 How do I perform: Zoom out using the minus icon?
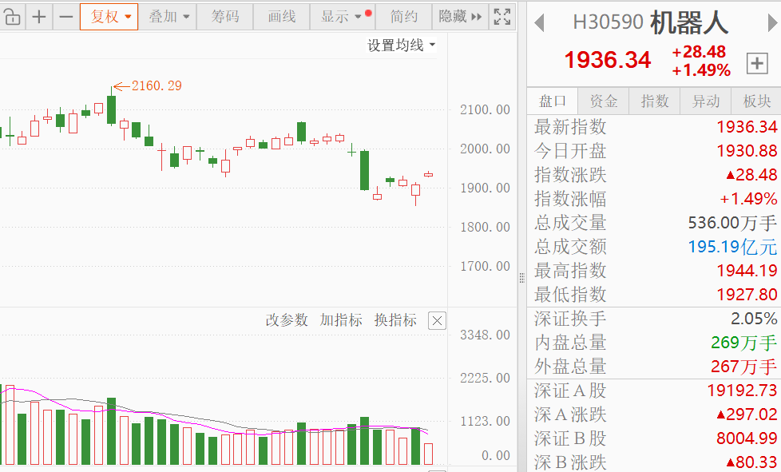point(65,16)
